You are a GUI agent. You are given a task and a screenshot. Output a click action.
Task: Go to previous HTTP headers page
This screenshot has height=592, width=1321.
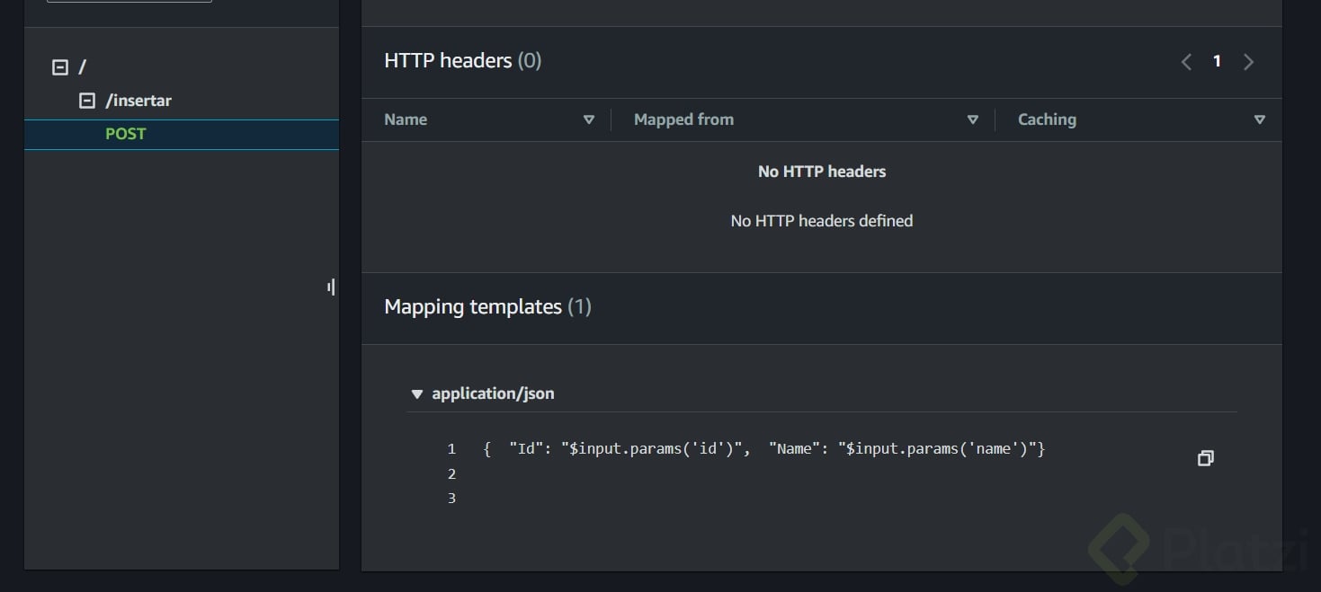coord(1186,62)
